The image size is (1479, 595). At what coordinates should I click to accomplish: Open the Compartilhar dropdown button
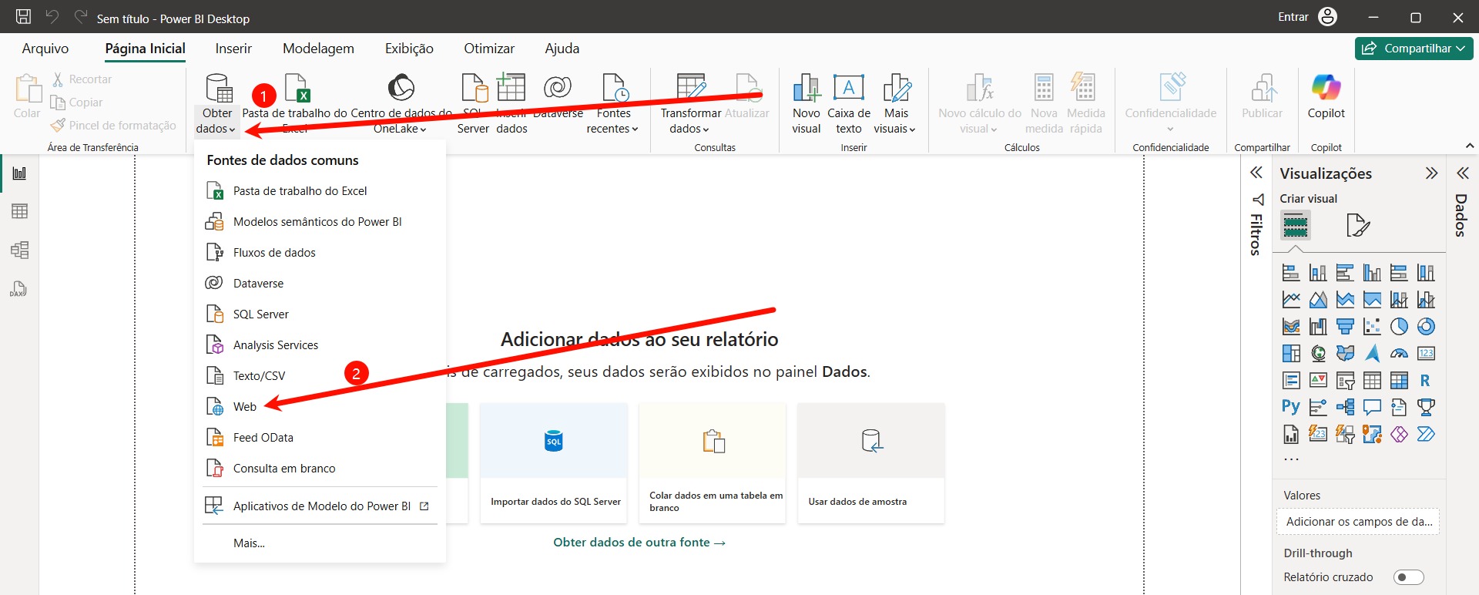[1414, 49]
